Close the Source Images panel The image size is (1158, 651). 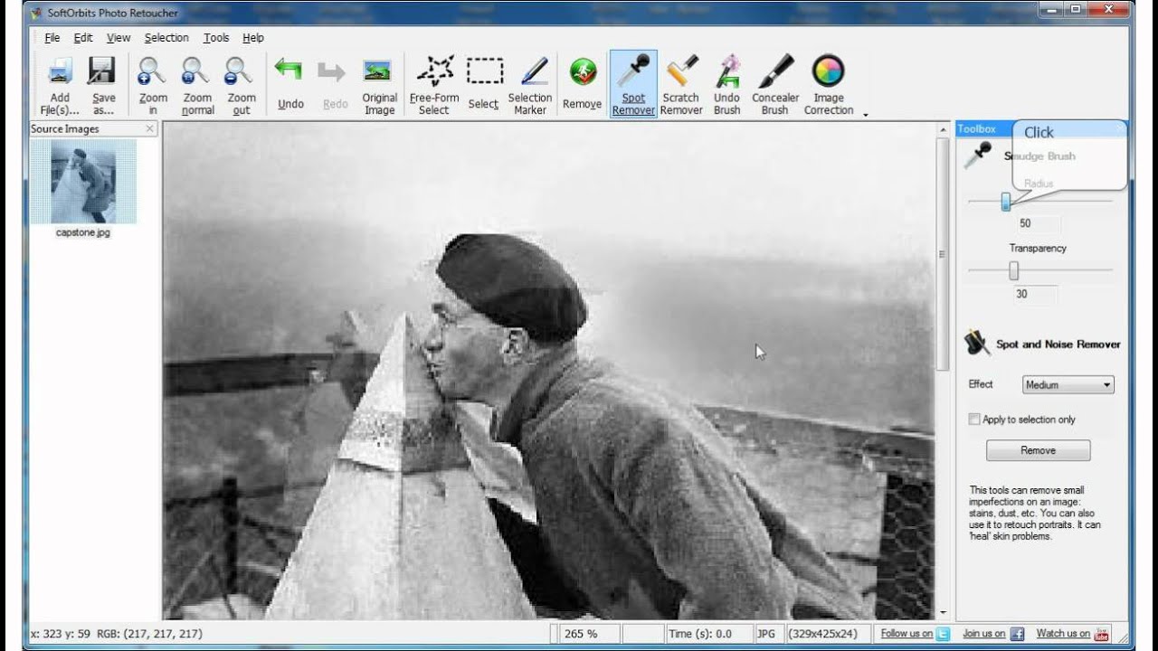coord(150,129)
